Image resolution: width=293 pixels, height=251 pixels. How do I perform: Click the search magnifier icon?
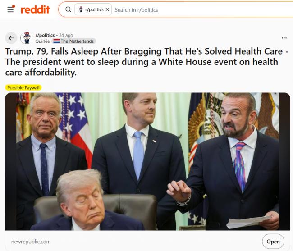[x=68, y=9]
